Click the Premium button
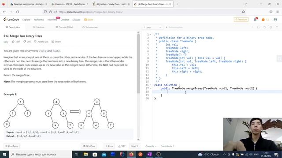Screen dimensions: 282x158 coord(241,19)
